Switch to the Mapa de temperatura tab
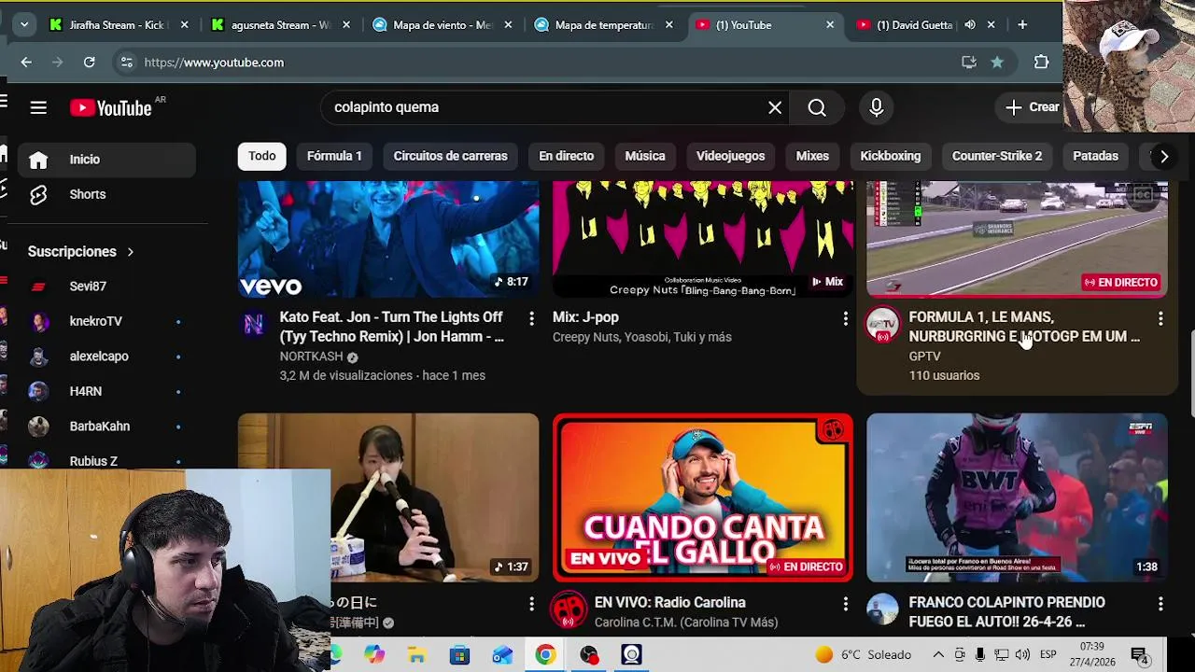Image resolution: width=1195 pixels, height=672 pixels. [x=604, y=25]
